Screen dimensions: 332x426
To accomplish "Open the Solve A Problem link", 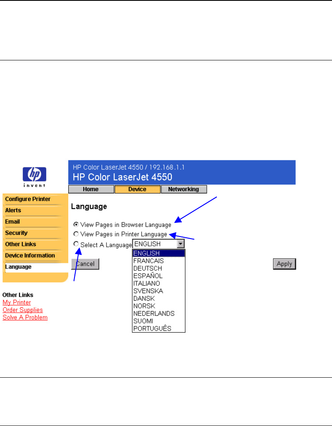I will coord(25,318).
